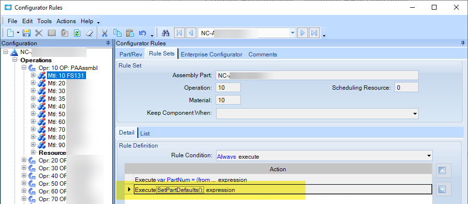The image size is (468, 204).
Task: Switch to the Enterprise Configurator tab
Action: point(211,54)
